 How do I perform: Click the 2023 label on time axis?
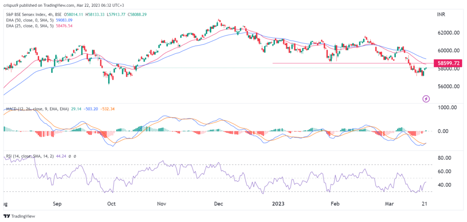coord(278,204)
